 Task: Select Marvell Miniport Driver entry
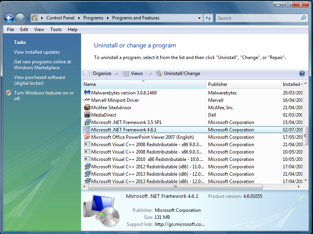(x=193, y=100)
